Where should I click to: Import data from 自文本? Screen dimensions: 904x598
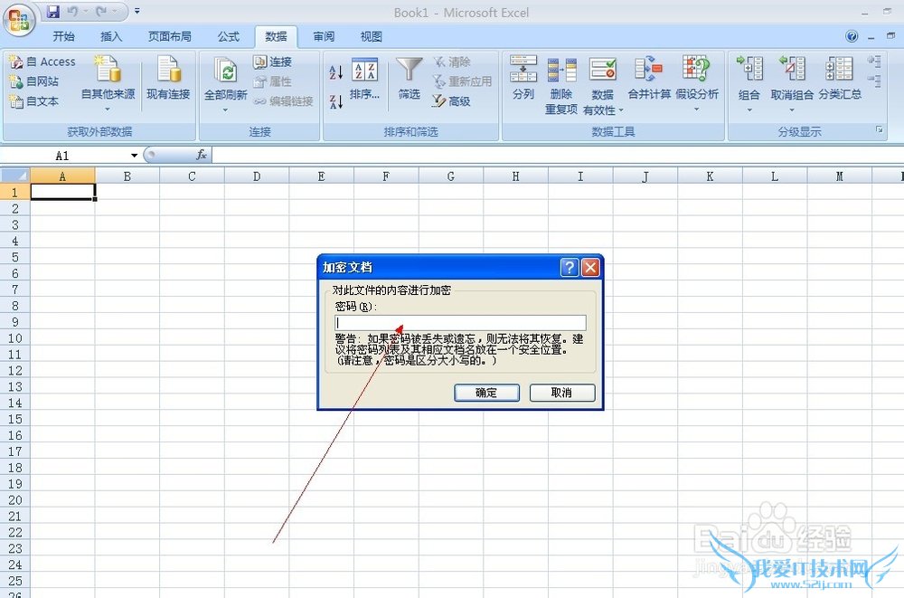coord(34,101)
